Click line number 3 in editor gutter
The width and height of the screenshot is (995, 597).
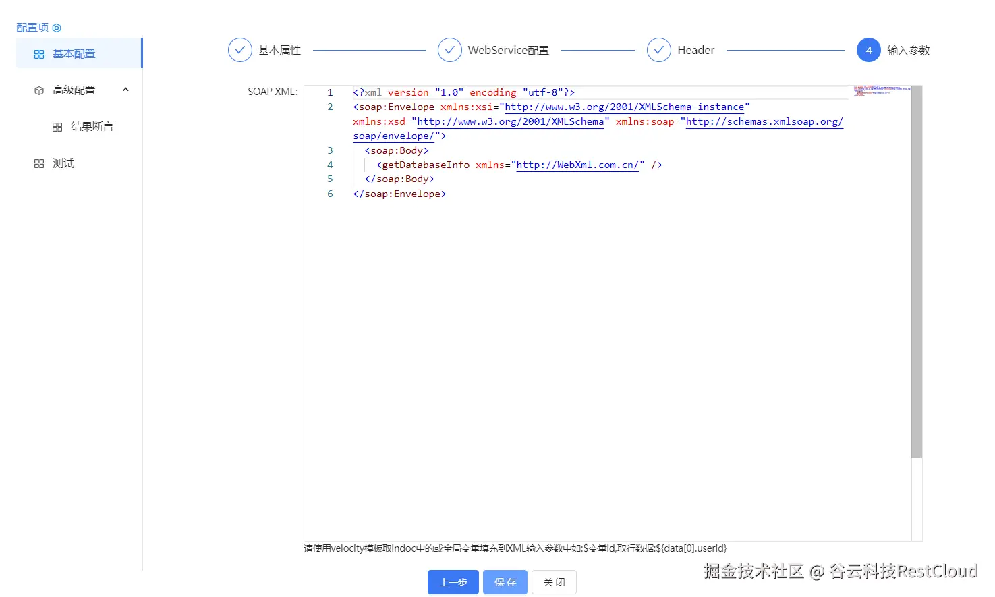[330, 150]
